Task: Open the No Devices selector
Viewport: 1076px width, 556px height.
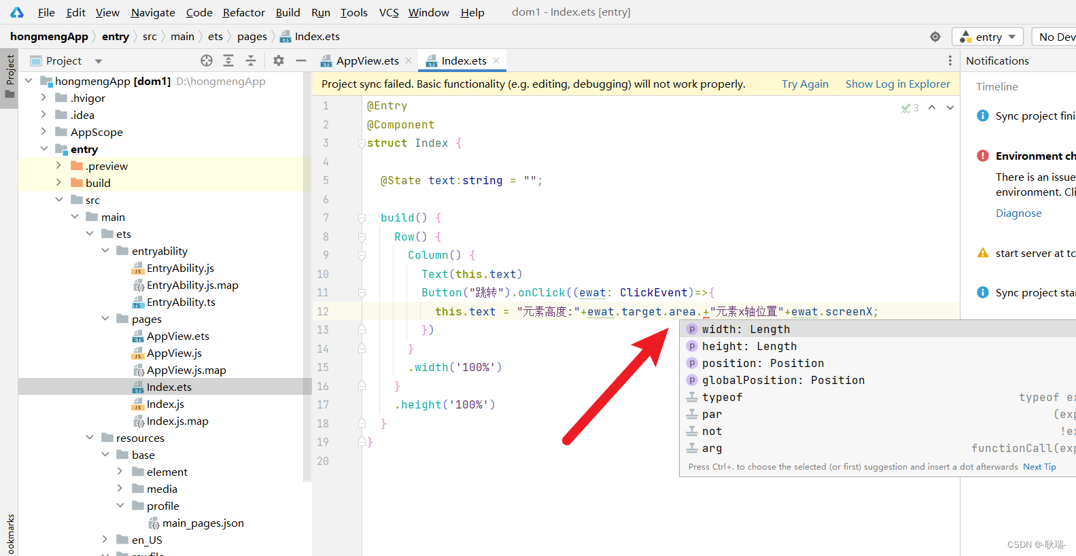Action: click(x=1054, y=37)
